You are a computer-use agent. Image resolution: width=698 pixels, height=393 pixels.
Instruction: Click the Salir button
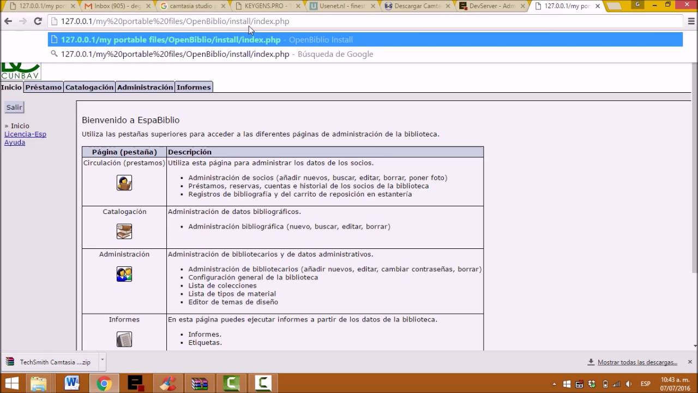(14, 108)
